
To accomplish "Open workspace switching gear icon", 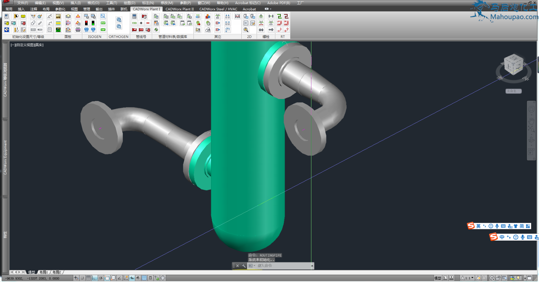I will [x=492, y=278].
